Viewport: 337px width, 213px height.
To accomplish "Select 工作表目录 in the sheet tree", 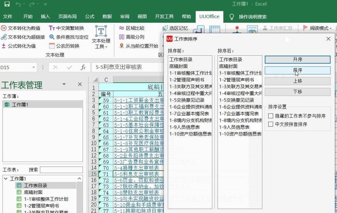I will click(36, 185).
